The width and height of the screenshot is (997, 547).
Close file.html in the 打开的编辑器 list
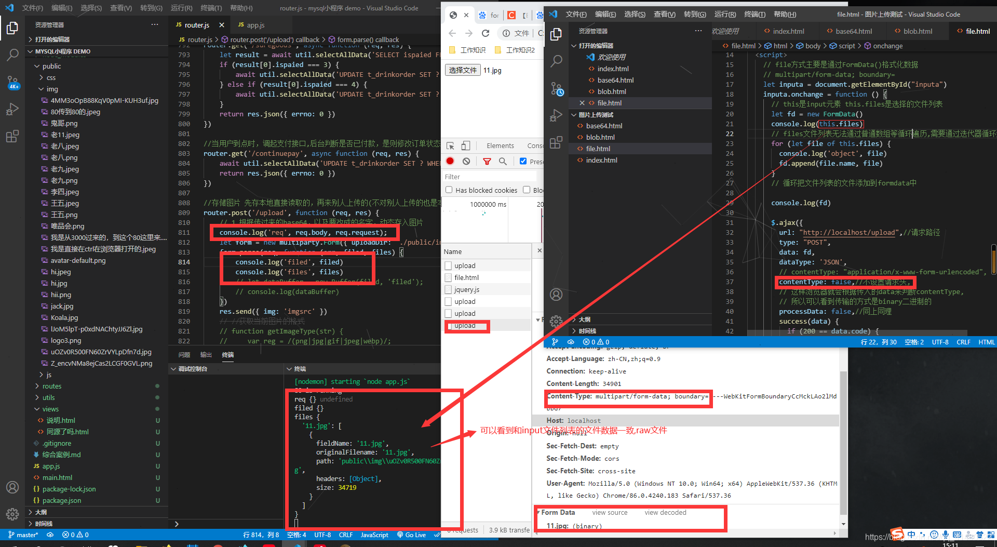click(x=582, y=103)
